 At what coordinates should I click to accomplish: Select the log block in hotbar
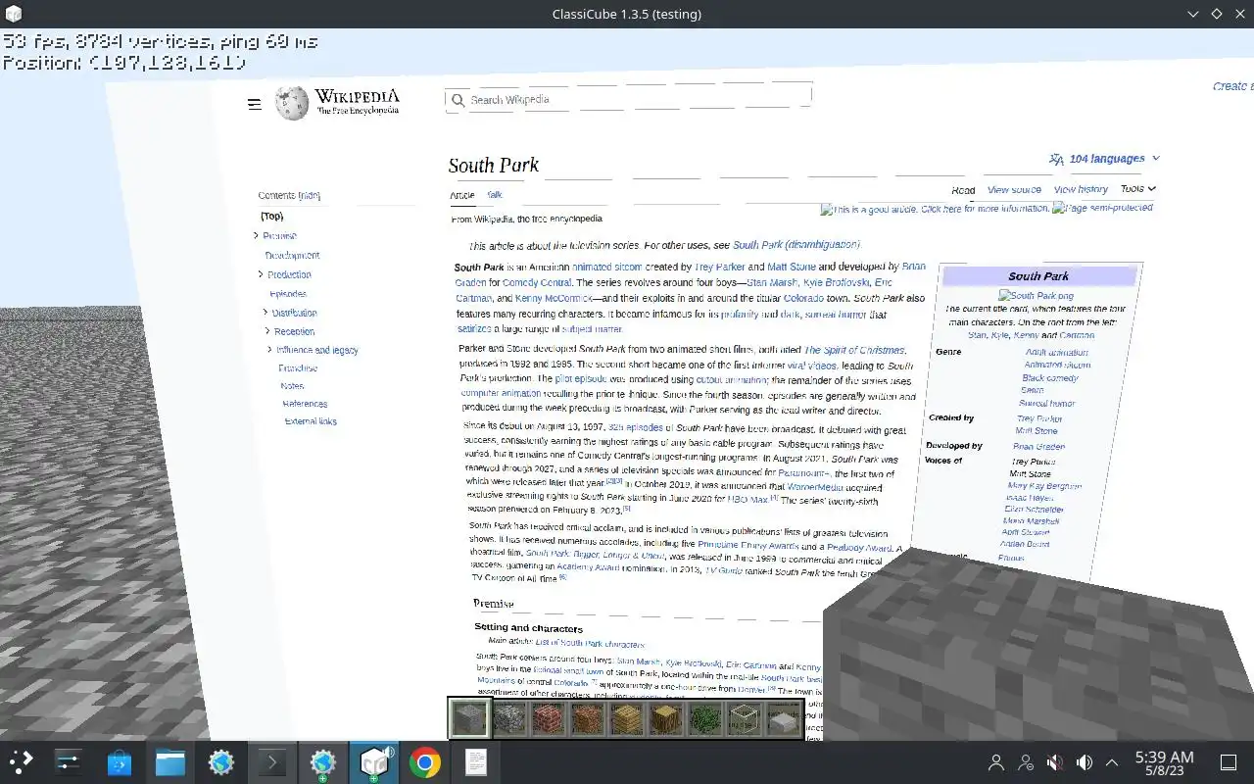pos(665,718)
